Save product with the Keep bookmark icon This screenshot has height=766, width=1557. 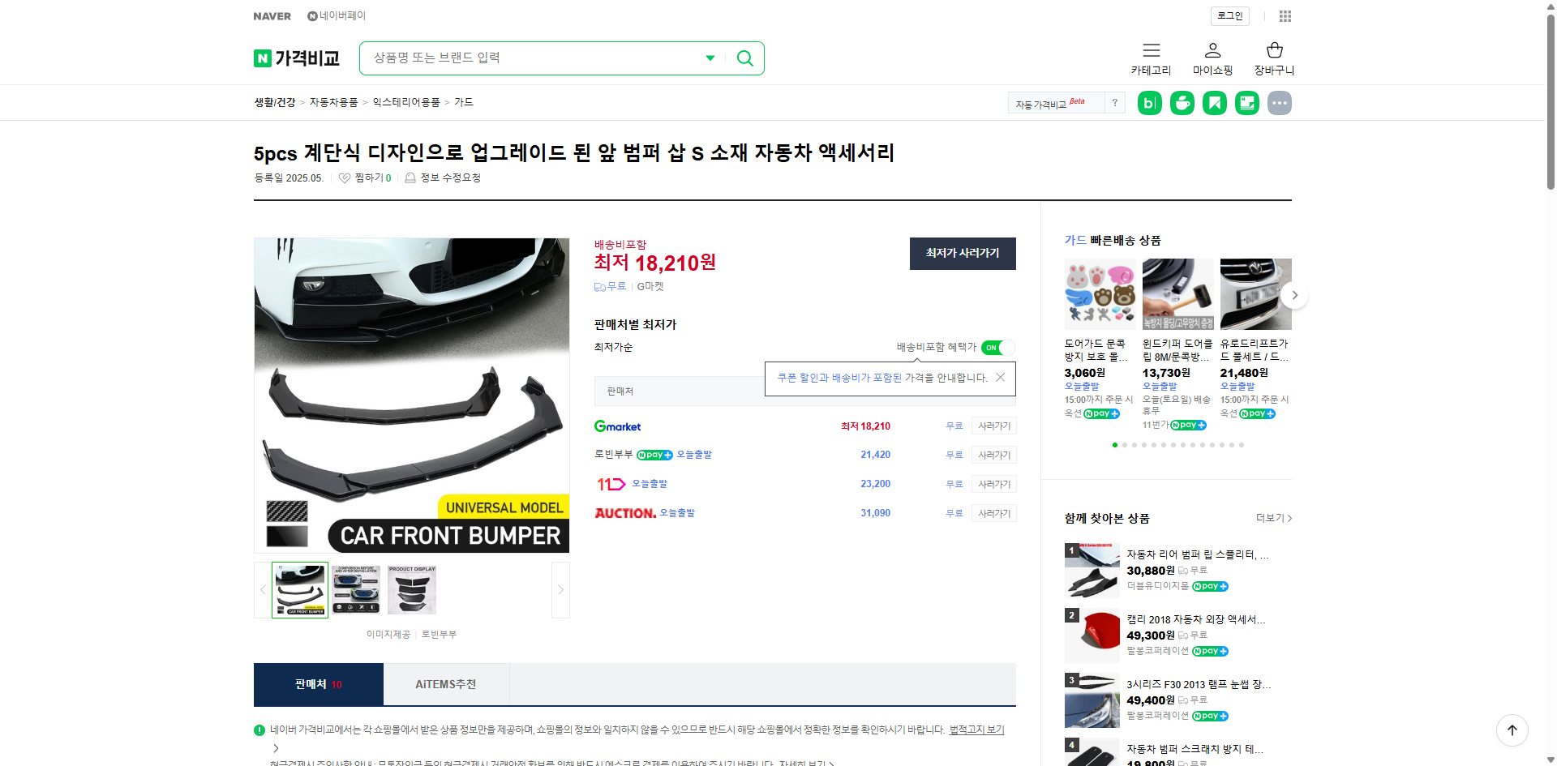pos(1214,103)
